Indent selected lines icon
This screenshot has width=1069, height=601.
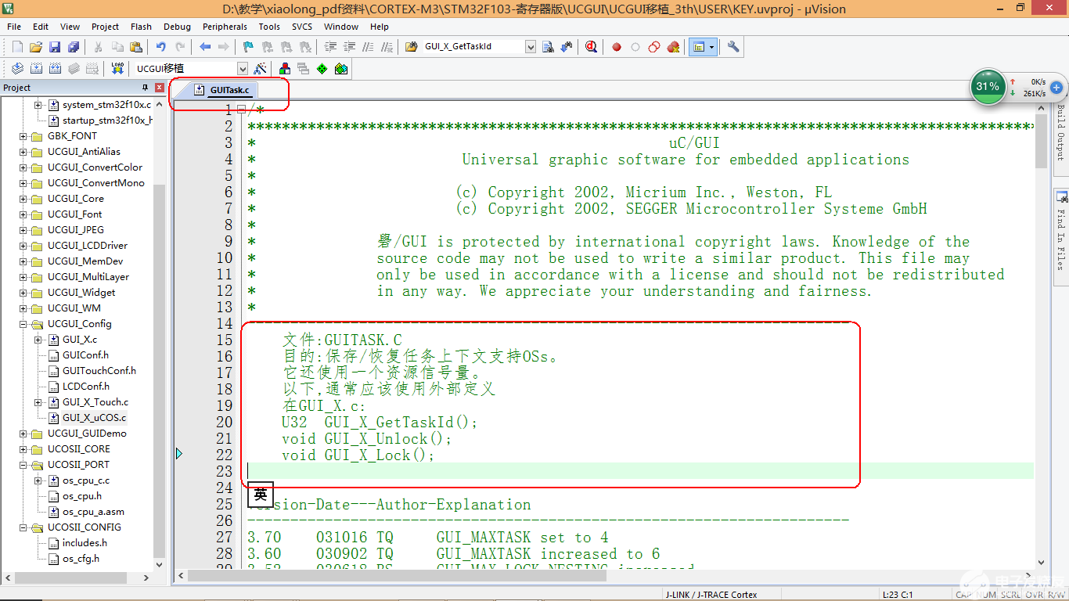(x=331, y=47)
